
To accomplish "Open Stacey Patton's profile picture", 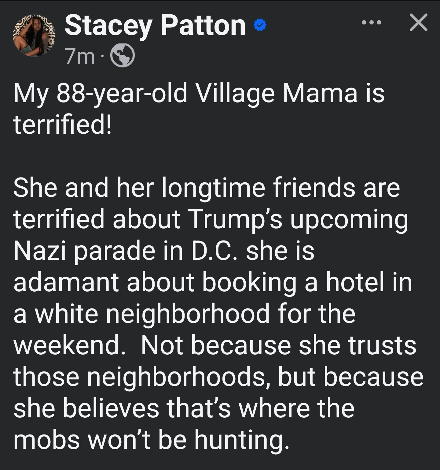I will (34, 35).
